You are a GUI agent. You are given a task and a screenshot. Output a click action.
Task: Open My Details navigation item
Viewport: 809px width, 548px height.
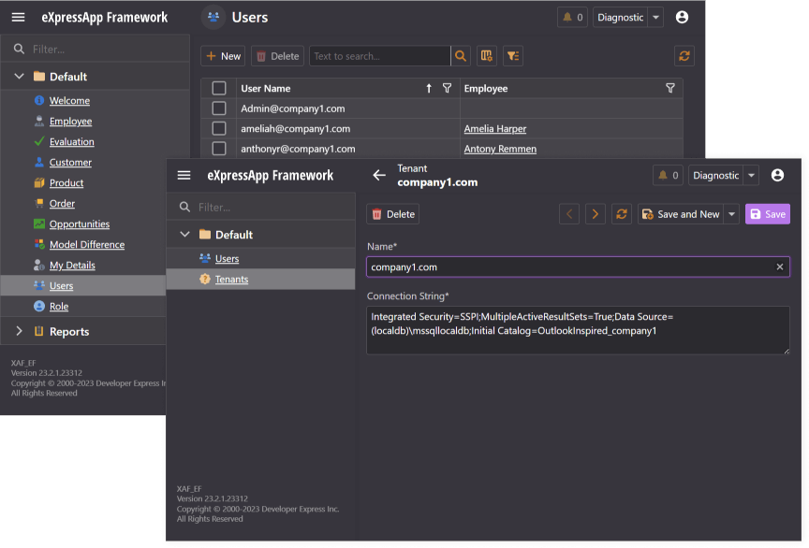[x=72, y=266]
